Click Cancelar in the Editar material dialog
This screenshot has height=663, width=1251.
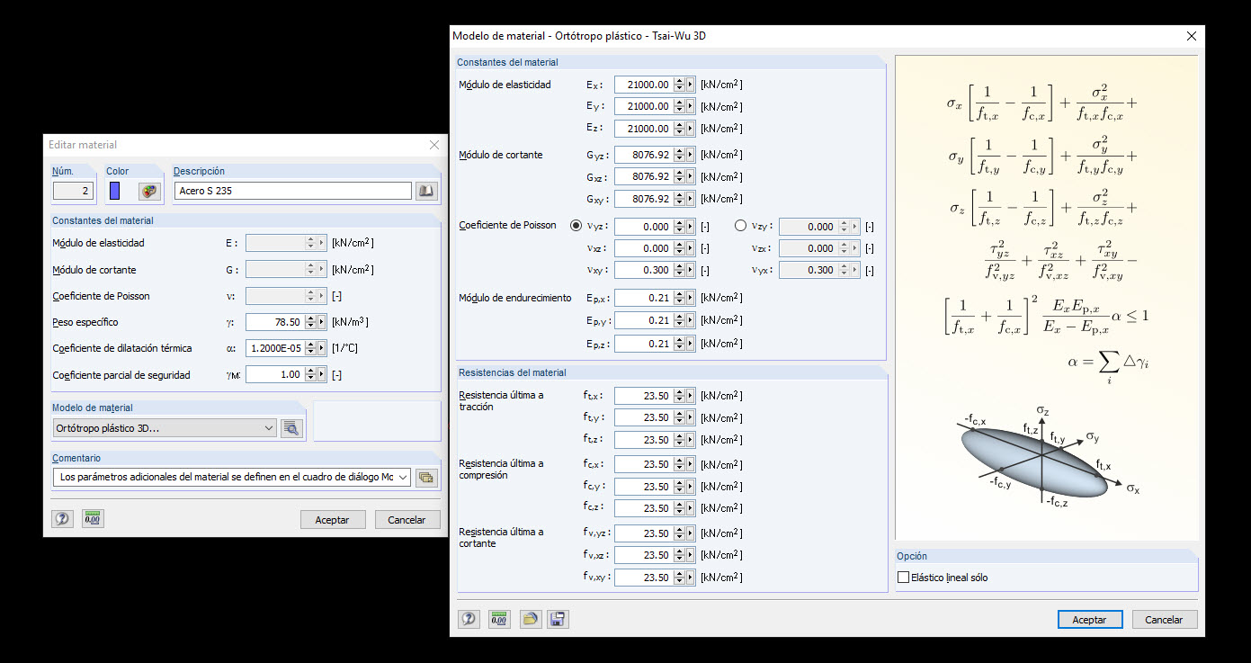coord(407,520)
